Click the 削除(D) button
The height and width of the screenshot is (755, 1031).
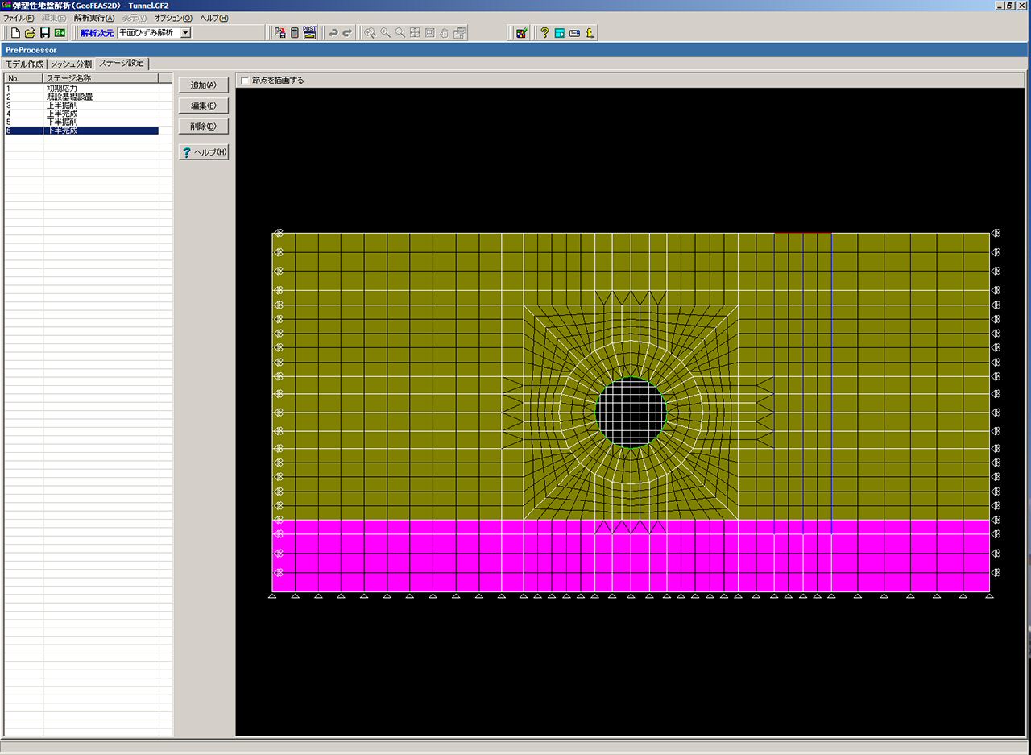203,127
